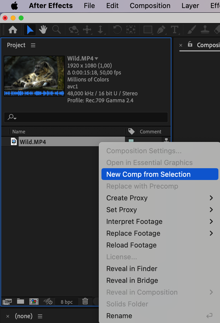Select the Selection arrow tool

[30, 30]
